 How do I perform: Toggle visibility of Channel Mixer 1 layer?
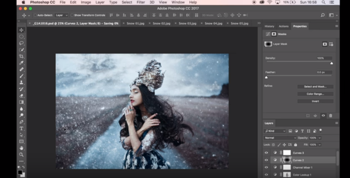click(x=266, y=167)
